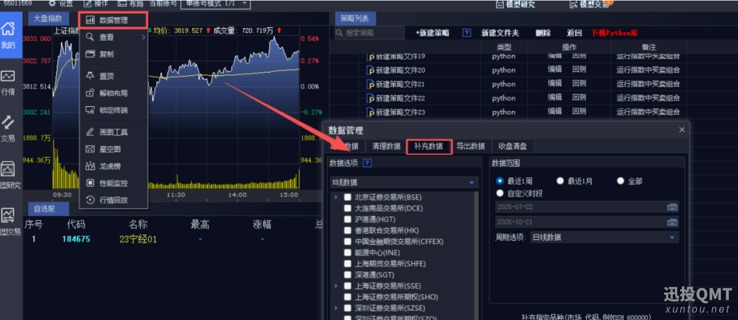Check the 沪港通(HGT) checkbox
This screenshot has height=320, width=738.
tap(348, 219)
